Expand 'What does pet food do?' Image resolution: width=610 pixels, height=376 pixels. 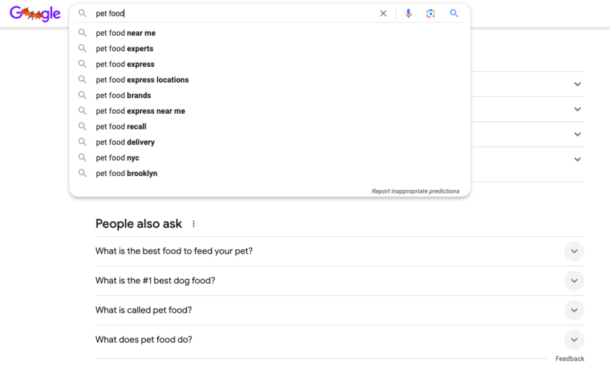point(574,339)
